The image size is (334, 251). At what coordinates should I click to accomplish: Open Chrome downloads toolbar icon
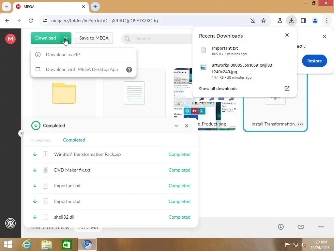291,21
